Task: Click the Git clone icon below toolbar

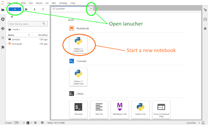Action: point(12,17)
